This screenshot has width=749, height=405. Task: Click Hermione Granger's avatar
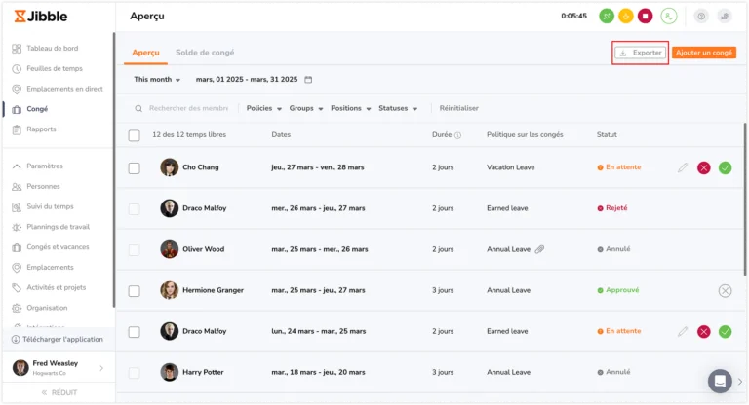[x=169, y=290]
